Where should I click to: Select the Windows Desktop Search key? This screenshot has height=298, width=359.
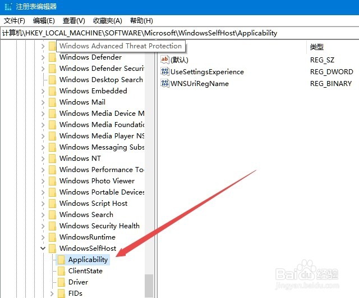click(101, 80)
